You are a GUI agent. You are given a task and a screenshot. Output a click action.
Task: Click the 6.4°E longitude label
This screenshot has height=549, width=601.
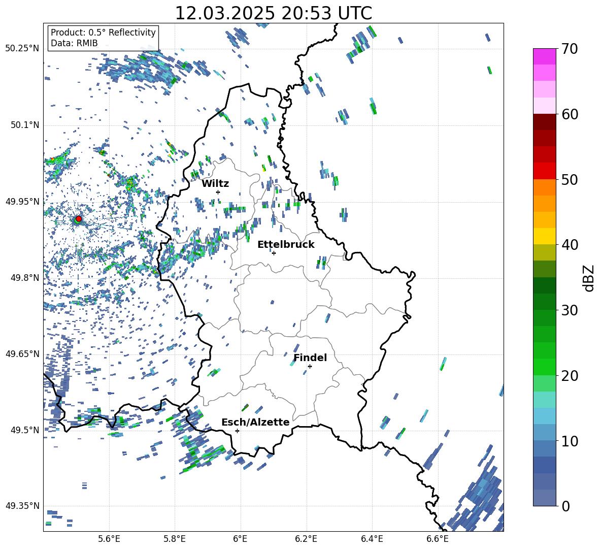point(372,539)
